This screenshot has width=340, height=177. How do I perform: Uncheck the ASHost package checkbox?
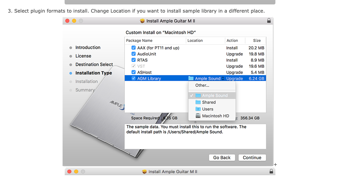coord(134,72)
